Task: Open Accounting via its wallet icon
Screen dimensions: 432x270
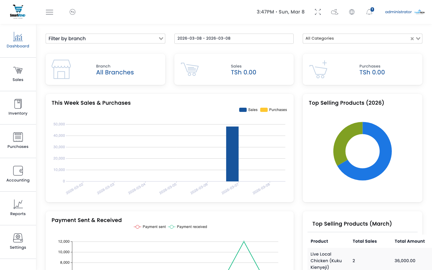Action: [18, 171]
